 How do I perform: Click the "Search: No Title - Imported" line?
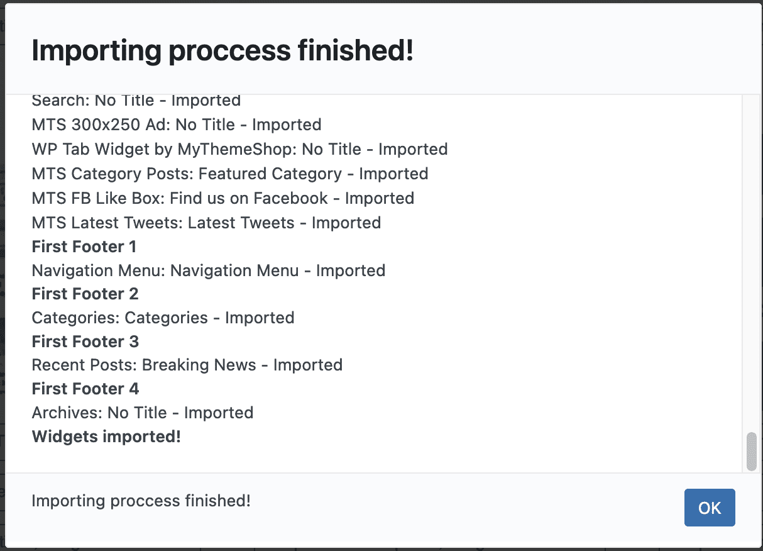136,101
